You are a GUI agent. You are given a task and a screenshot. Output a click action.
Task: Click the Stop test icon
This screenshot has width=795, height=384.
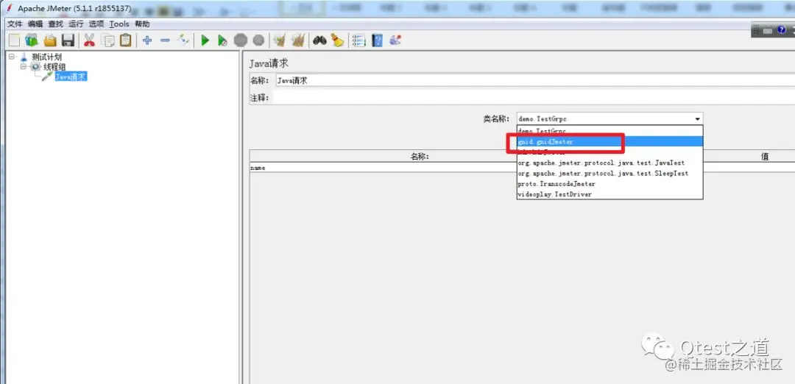point(240,40)
